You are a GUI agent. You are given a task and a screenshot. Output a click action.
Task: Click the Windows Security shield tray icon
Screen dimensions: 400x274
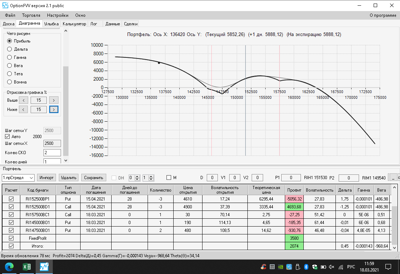tap(315, 267)
